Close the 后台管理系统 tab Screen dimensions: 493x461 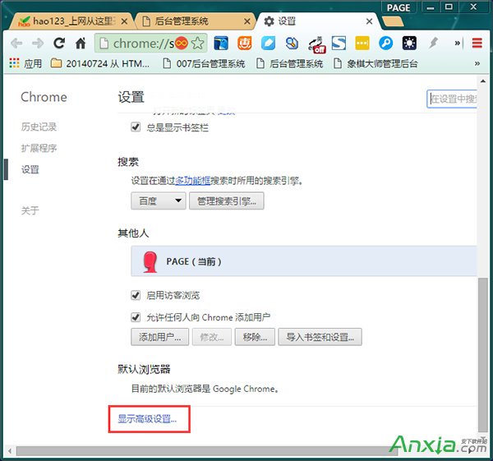(247, 21)
